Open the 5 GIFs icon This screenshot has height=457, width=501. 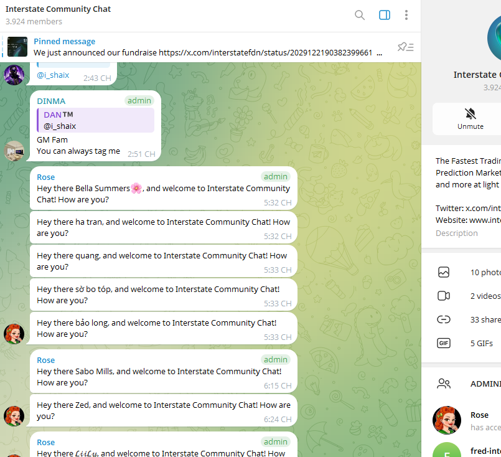(x=444, y=343)
